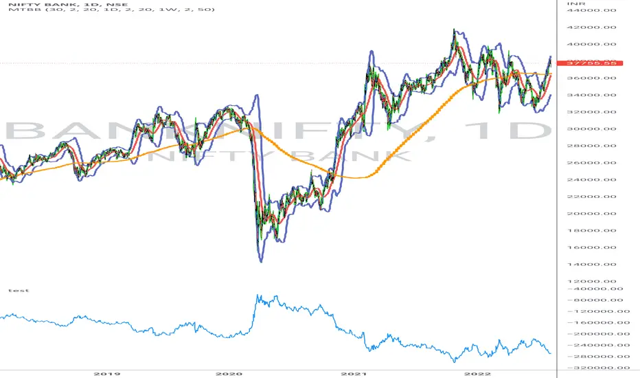Click the -280000.00 label in test pane
Screen dimensions: 640x378
pos(598,356)
